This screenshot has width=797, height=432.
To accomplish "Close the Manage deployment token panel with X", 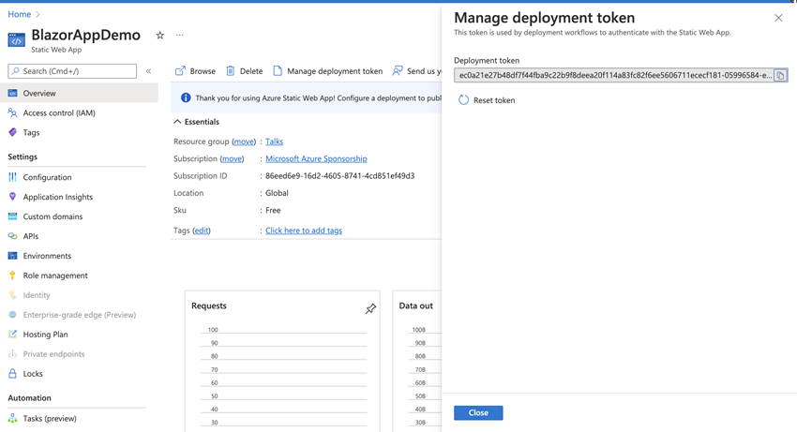I will (x=778, y=19).
